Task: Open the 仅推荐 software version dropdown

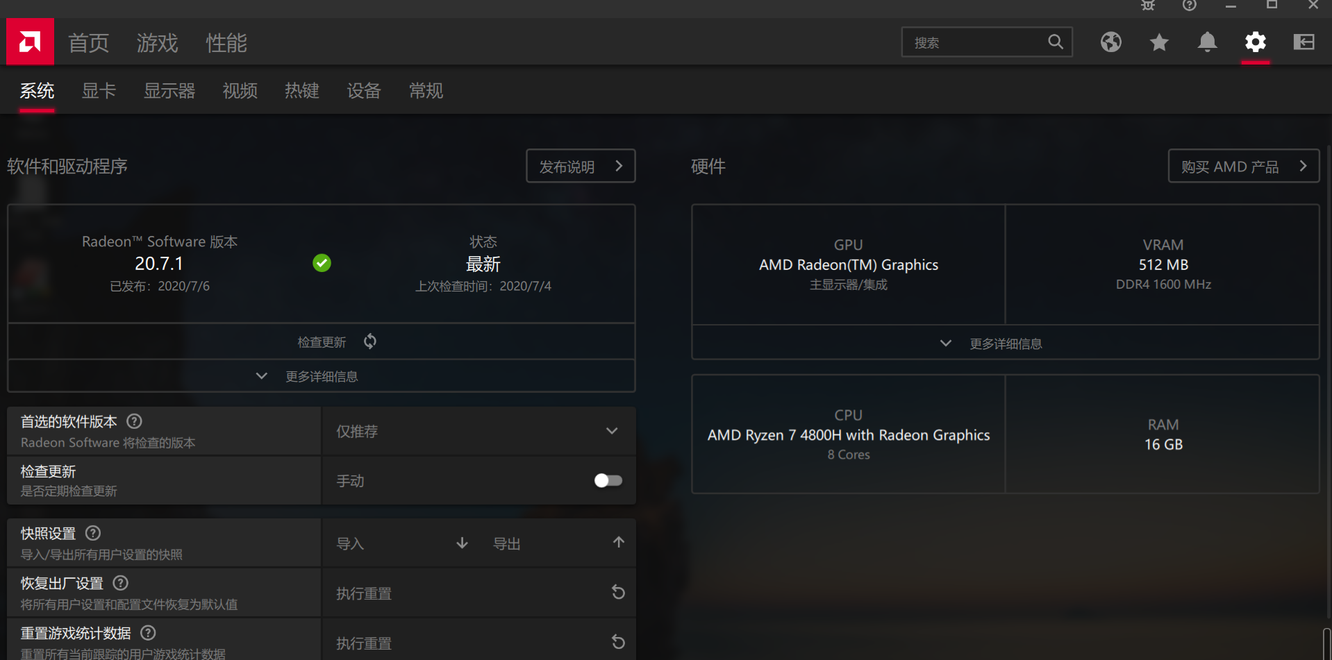Action: pos(478,431)
